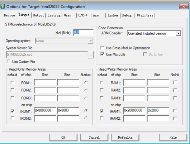The height and width of the screenshot is (144, 190).
Task: Click the Keil uVision title bar icon
Action: tap(3, 6)
